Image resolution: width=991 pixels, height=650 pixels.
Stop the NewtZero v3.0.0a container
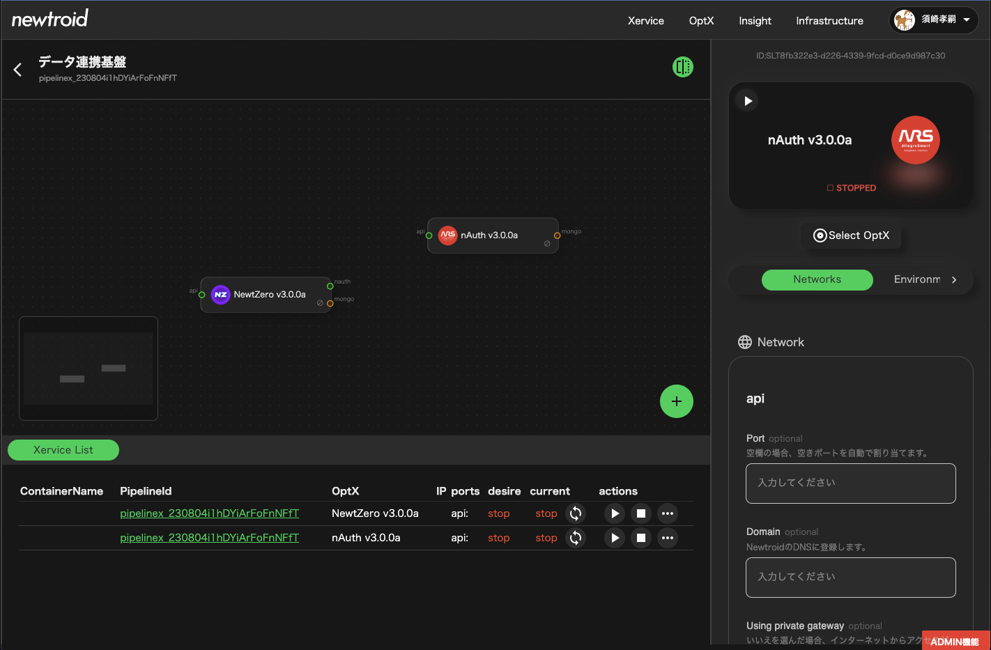click(x=641, y=513)
